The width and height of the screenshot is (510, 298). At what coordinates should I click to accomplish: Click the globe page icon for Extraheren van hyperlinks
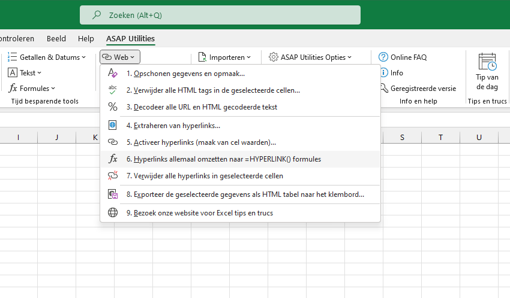113,125
